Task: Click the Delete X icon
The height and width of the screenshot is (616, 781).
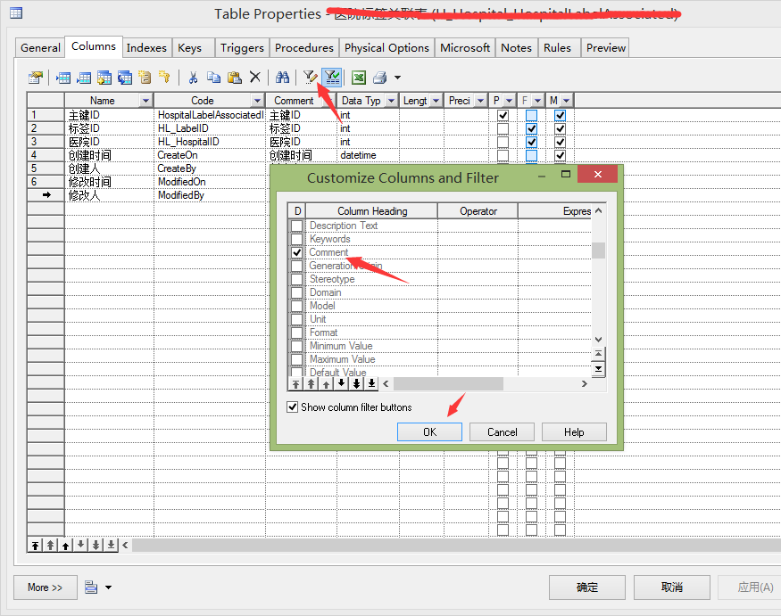Action: coord(255,78)
